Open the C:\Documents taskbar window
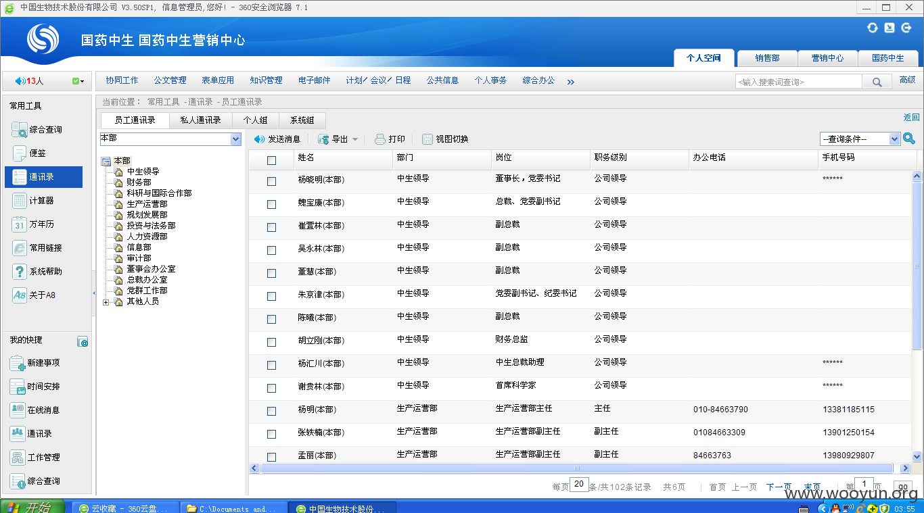This screenshot has width=924, height=513. tap(233, 508)
